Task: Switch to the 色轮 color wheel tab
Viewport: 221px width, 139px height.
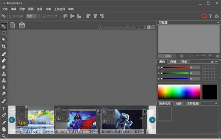Action: 184,62
